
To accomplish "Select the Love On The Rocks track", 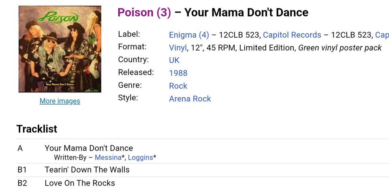I will (80, 183).
